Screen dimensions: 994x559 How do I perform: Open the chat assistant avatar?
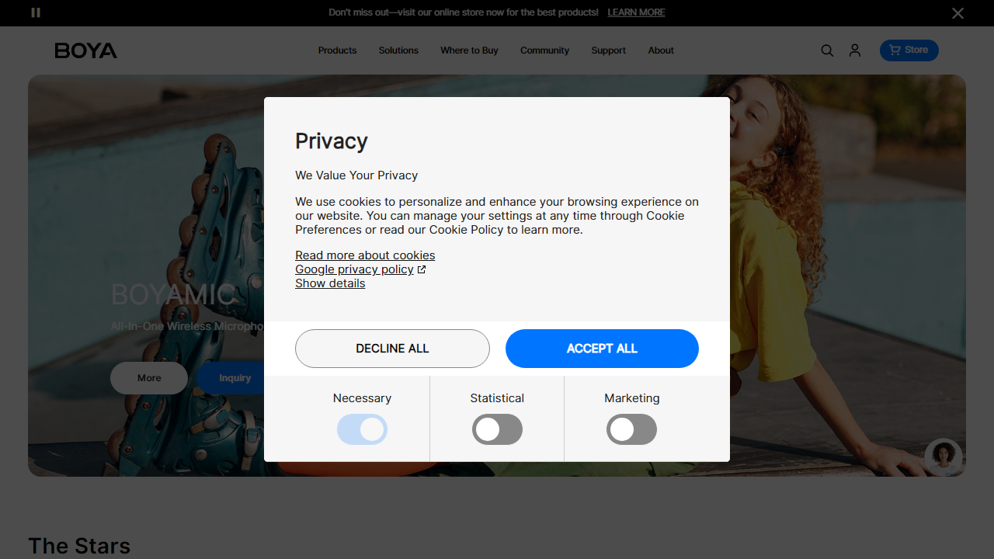coord(943,457)
